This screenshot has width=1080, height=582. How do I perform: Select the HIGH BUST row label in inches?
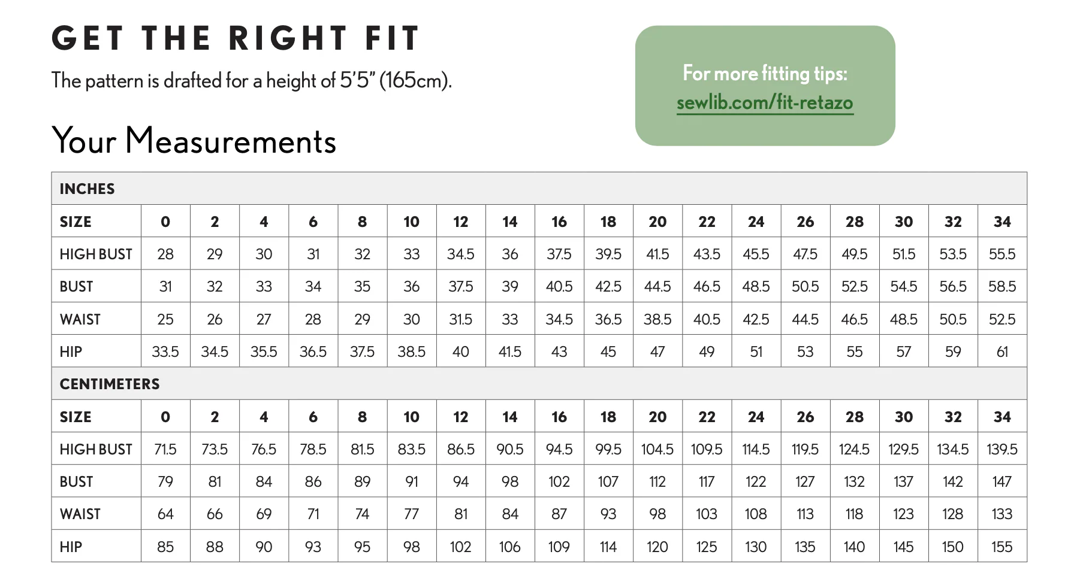pyautogui.click(x=96, y=254)
